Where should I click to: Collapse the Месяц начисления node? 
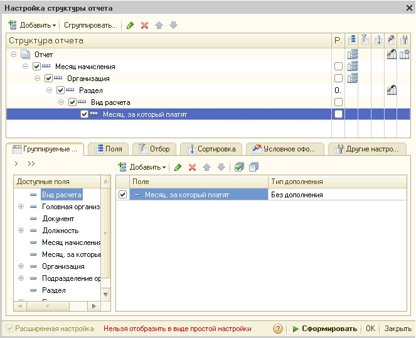(25, 67)
